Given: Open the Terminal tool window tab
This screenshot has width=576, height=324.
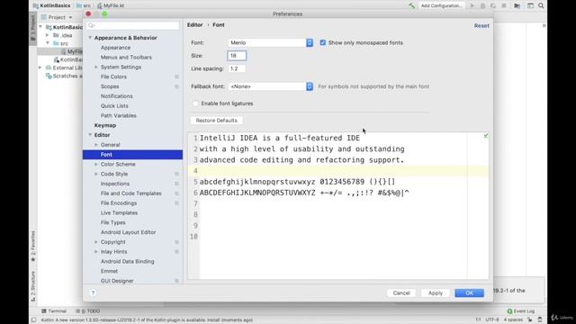Looking at the screenshot, I should (54, 311).
